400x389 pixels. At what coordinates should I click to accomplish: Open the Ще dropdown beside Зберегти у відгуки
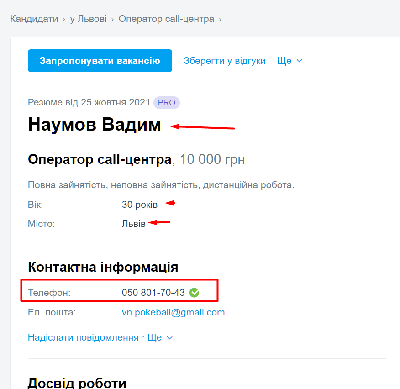[x=290, y=61]
